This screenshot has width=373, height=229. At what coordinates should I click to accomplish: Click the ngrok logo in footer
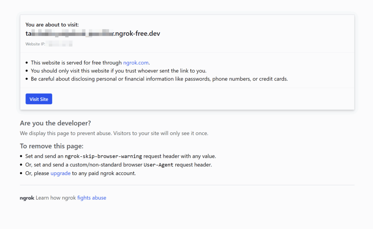pos(27,198)
